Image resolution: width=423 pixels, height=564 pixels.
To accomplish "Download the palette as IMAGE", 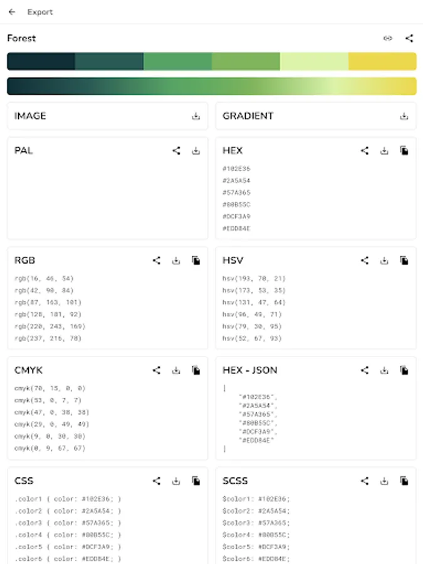I will 196,116.
